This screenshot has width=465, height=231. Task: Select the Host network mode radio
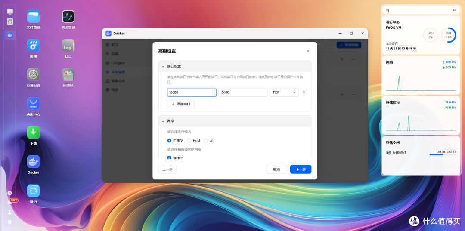click(x=189, y=140)
